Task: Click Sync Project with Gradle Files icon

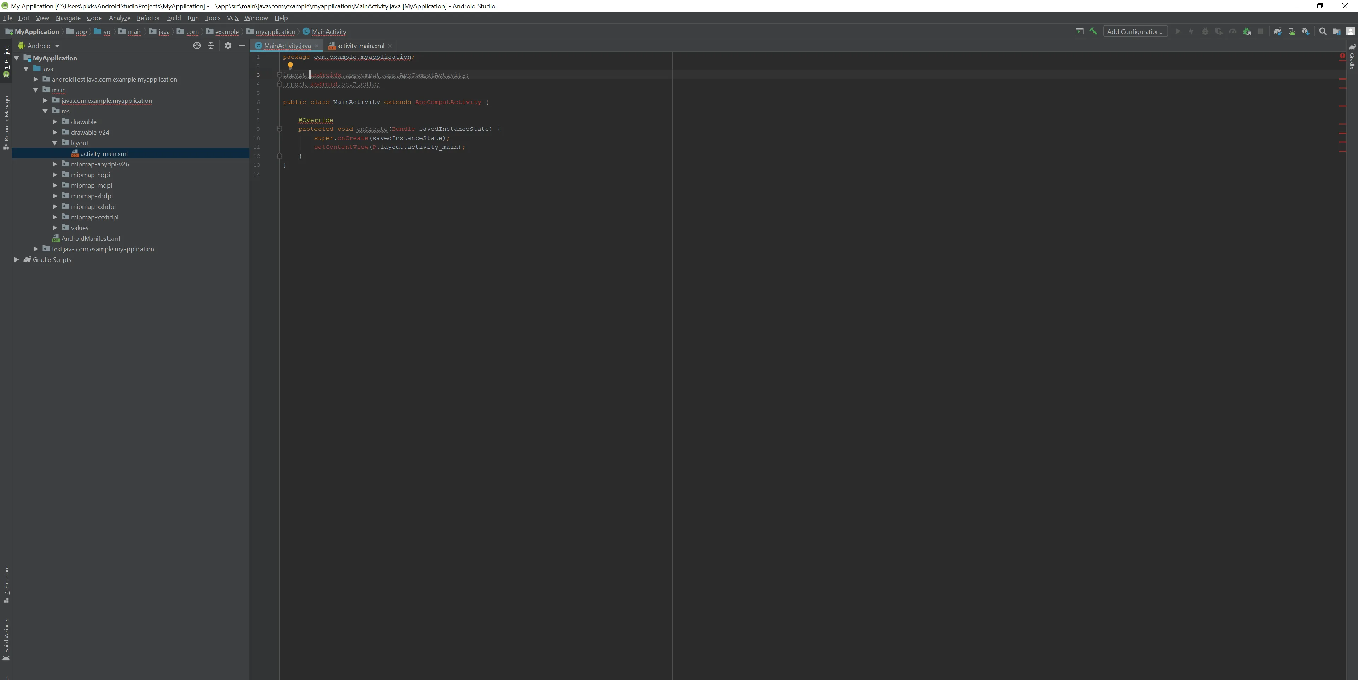Action: 1277,31
